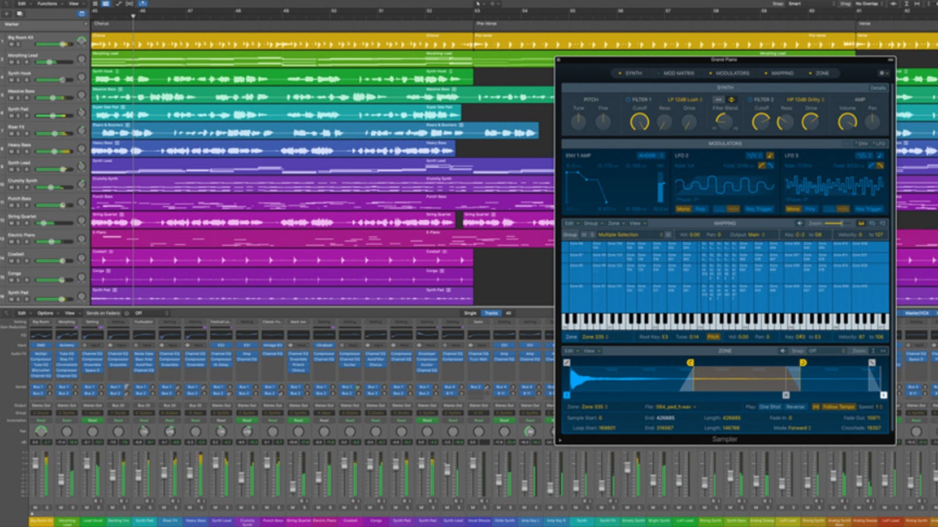Viewport: 938px width, 527px height.
Task: Toggle Follow Tempo in Zone pane
Action: coord(838,406)
